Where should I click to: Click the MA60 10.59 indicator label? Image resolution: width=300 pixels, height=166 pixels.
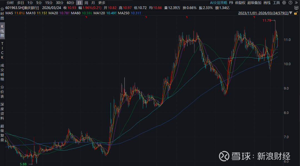81,13
